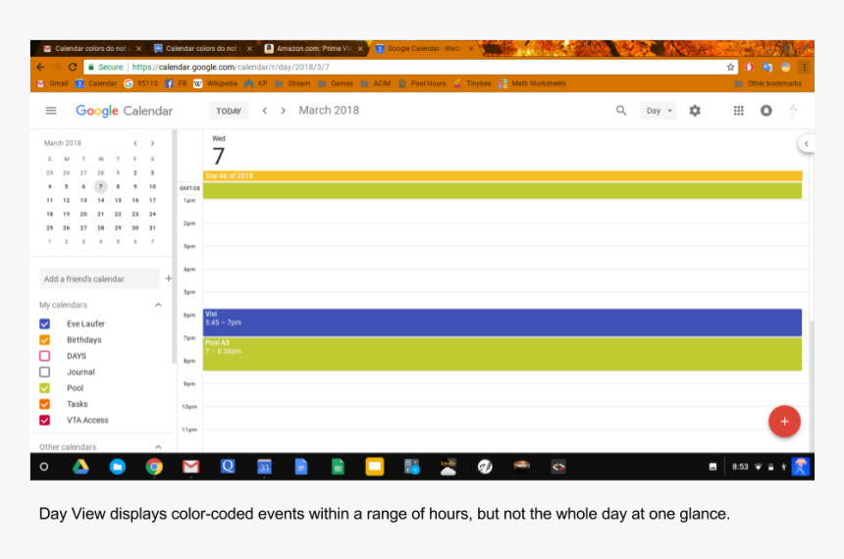The width and height of the screenshot is (844, 559).
Task: Open Google Docs from the shelf
Action: pos(301,467)
